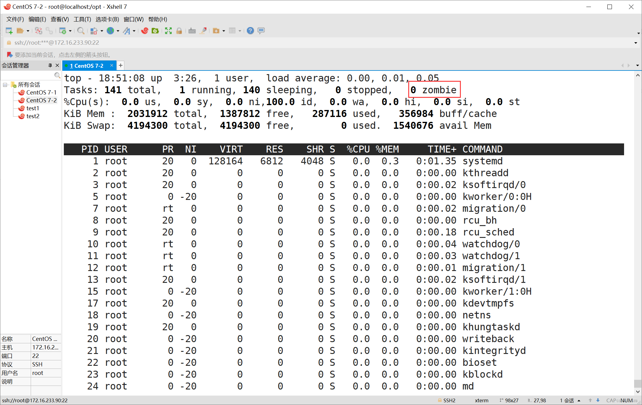The image size is (642, 405).
Task: Click the search magnifier toolbar icon
Action: tap(81, 31)
